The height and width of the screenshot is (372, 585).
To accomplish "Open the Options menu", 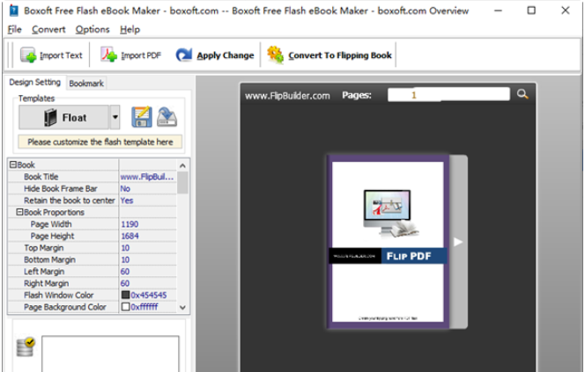I will pyautogui.click(x=93, y=29).
